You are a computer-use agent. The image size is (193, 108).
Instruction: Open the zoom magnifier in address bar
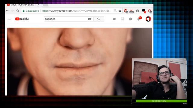coord(115,11)
